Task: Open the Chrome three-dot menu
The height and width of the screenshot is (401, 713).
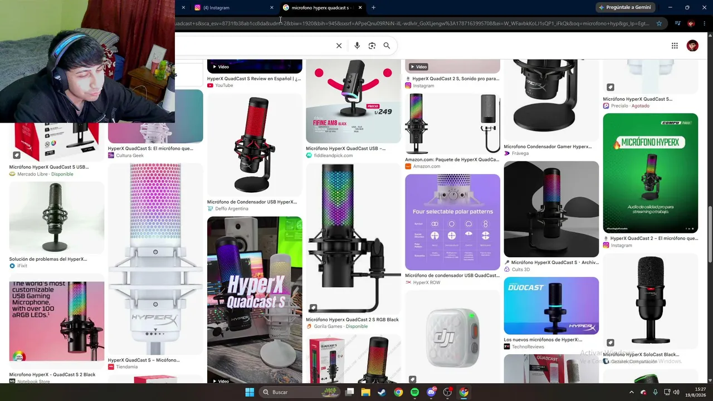Action: [x=705, y=23]
